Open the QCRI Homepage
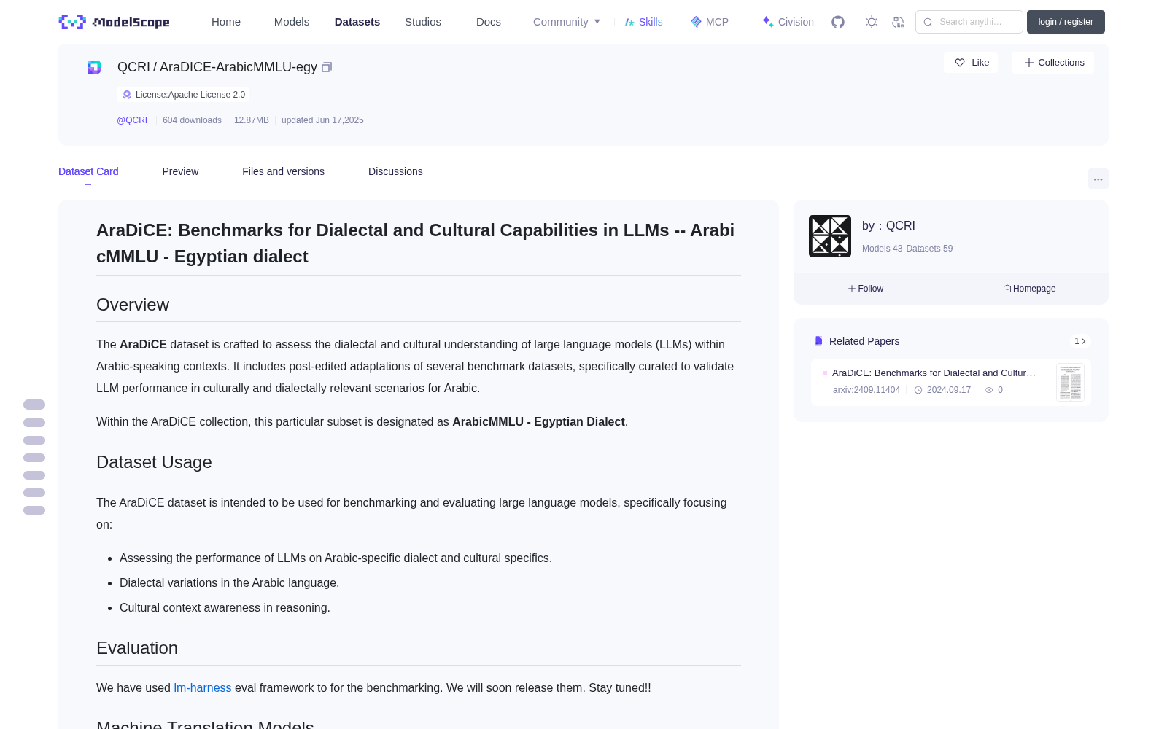The width and height of the screenshot is (1167, 729). pyautogui.click(x=1029, y=289)
